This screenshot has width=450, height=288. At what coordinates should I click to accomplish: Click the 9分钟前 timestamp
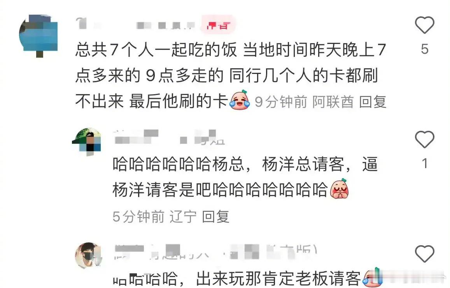click(281, 102)
